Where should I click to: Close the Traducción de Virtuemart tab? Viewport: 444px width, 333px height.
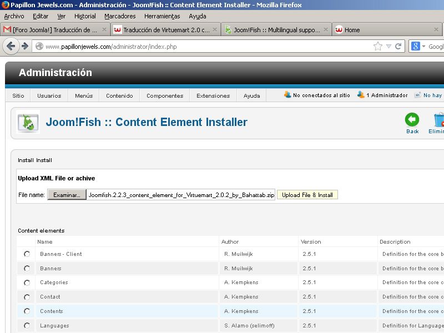[215, 29]
